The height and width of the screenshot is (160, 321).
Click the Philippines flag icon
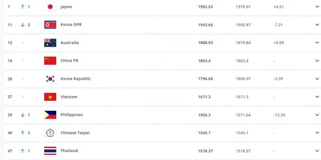[50, 115]
